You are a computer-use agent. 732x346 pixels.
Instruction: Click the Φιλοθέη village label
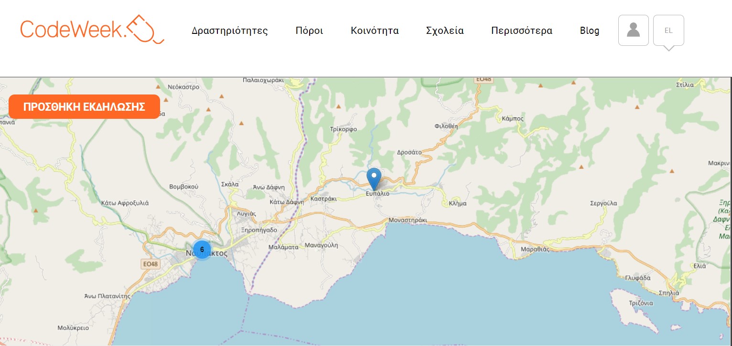(446, 126)
